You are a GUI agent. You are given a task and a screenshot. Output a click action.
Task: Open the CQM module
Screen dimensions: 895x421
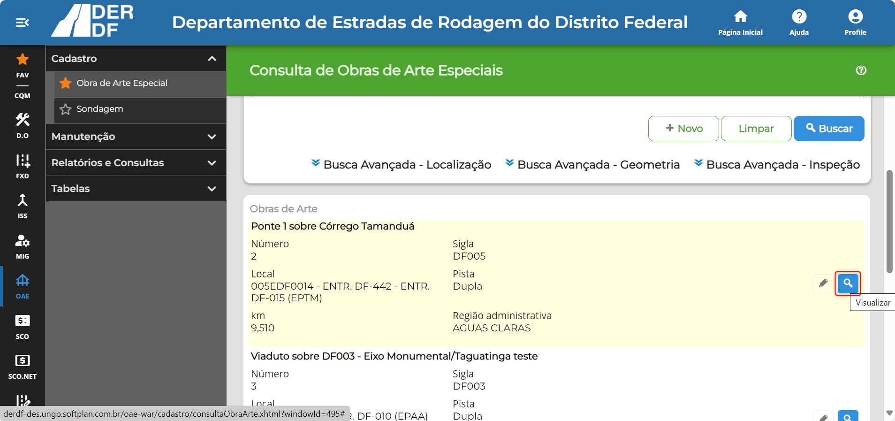pyautogui.click(x=23, y=95)
